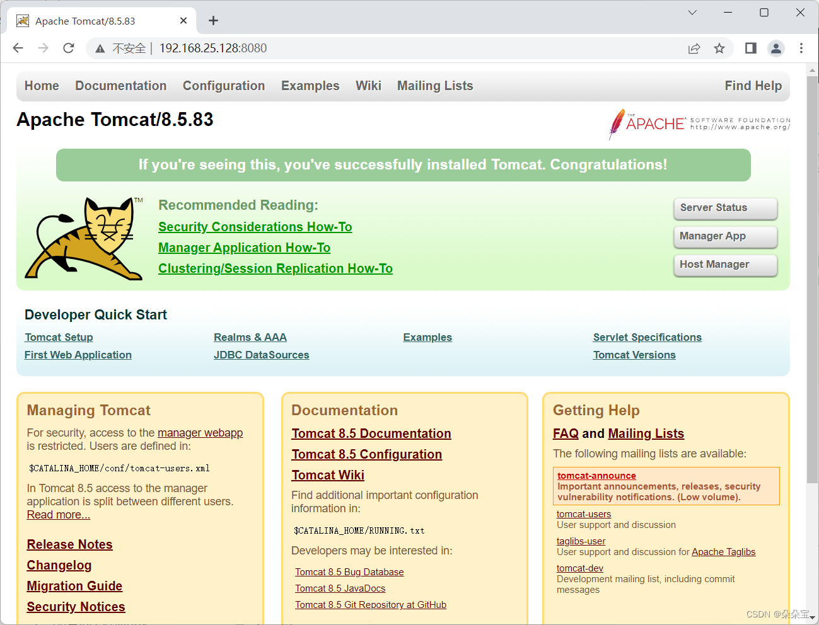Toggle the browser side panel
Screen dimensions: 819x625
751,48
